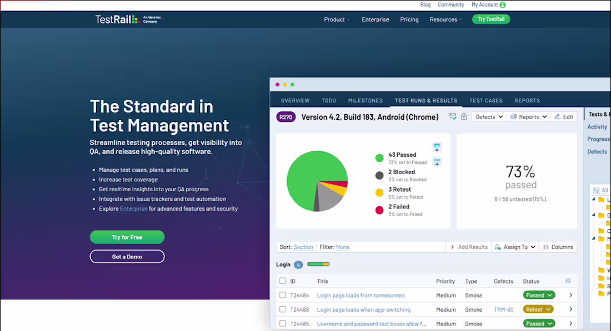611x331 pixels.
Task: Check the checkbox for test T24484
Action: [283, 295]
